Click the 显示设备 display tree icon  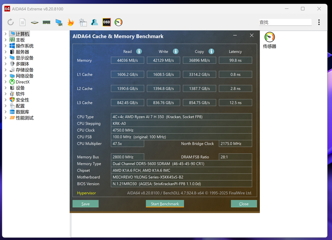(x=12, y=58)
